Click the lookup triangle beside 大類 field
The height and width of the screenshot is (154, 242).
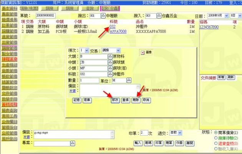coord(110,56)
